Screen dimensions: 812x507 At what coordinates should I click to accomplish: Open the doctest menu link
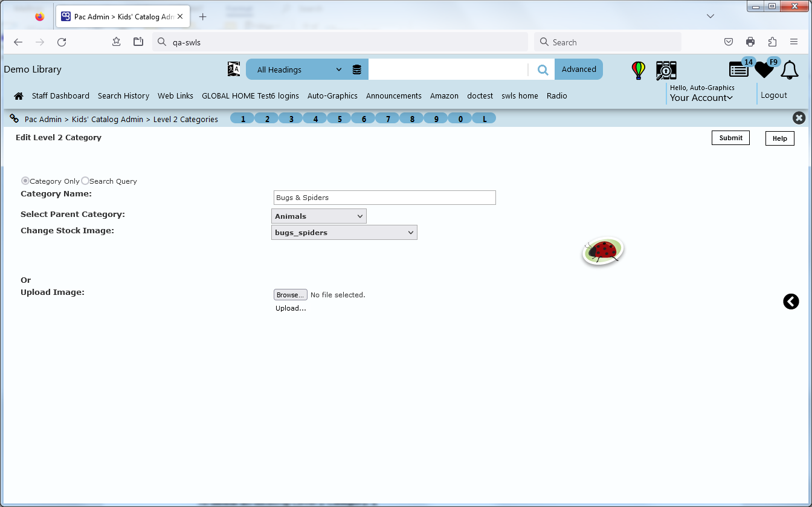click(480, 96)
